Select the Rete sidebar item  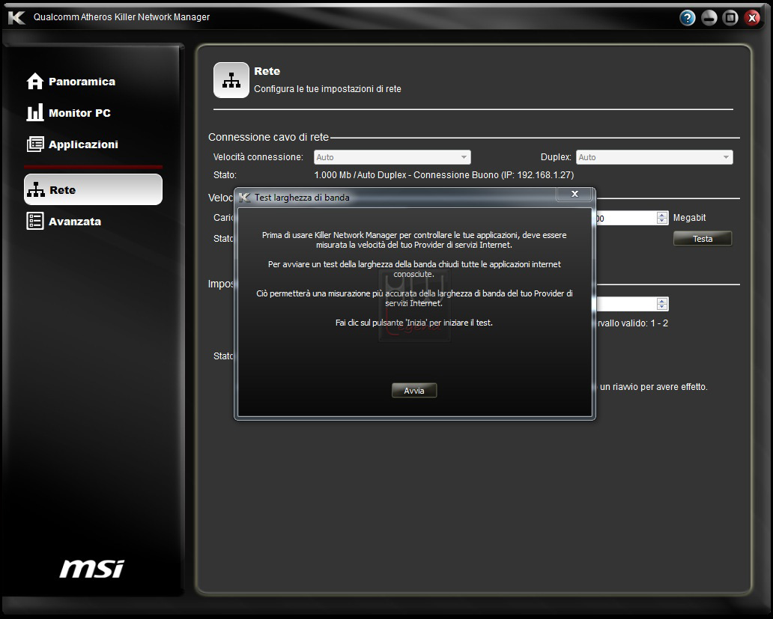[x=93, y=189]
